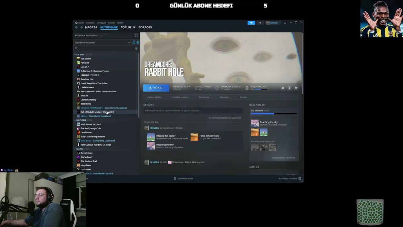
Task: Open the friends and chat icon
Action: pyautogui.click(x=300, y=178)
